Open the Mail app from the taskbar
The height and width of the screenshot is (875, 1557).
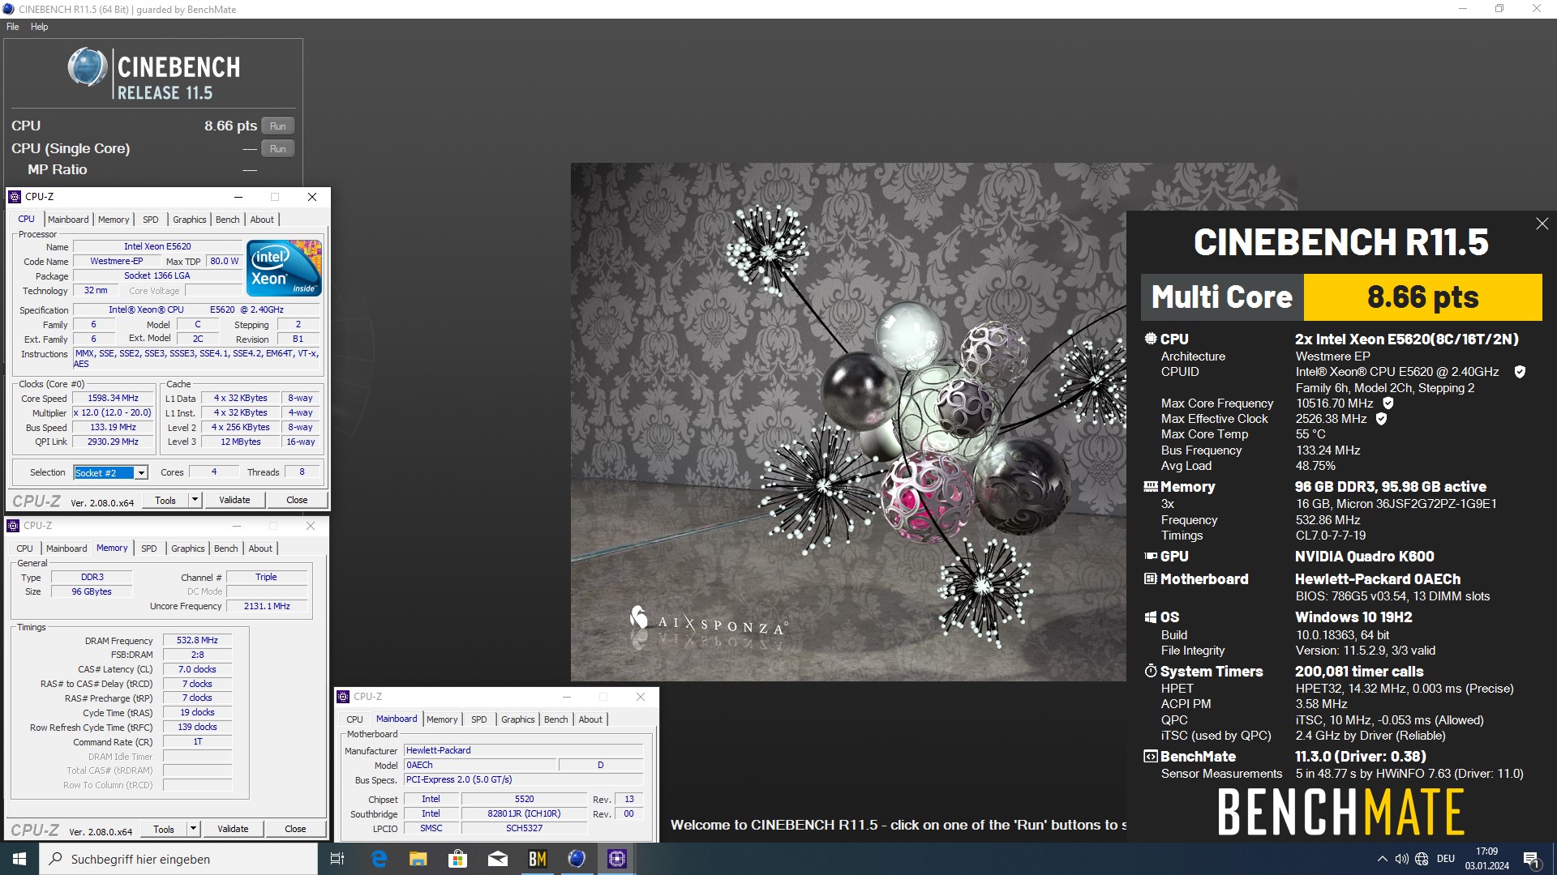(497, 859)
